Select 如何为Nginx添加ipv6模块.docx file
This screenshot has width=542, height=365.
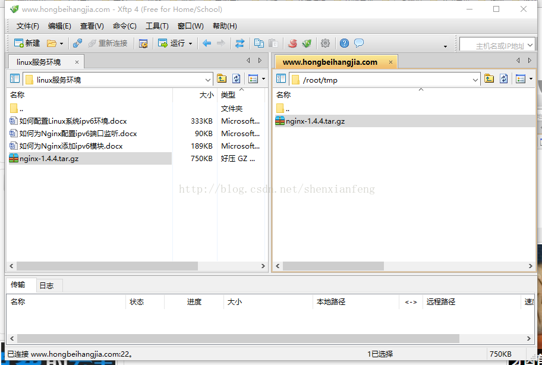(x=67, y=146)
